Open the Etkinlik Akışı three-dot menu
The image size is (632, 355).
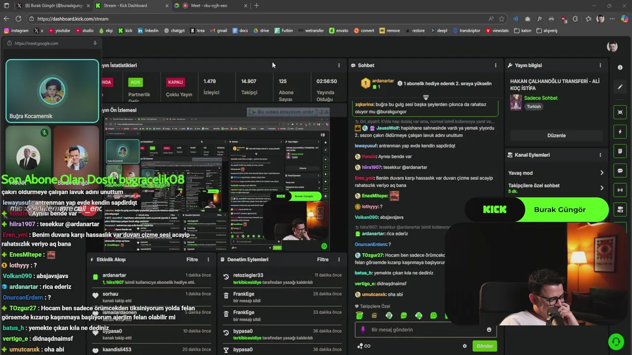click(x=208, y=259)
